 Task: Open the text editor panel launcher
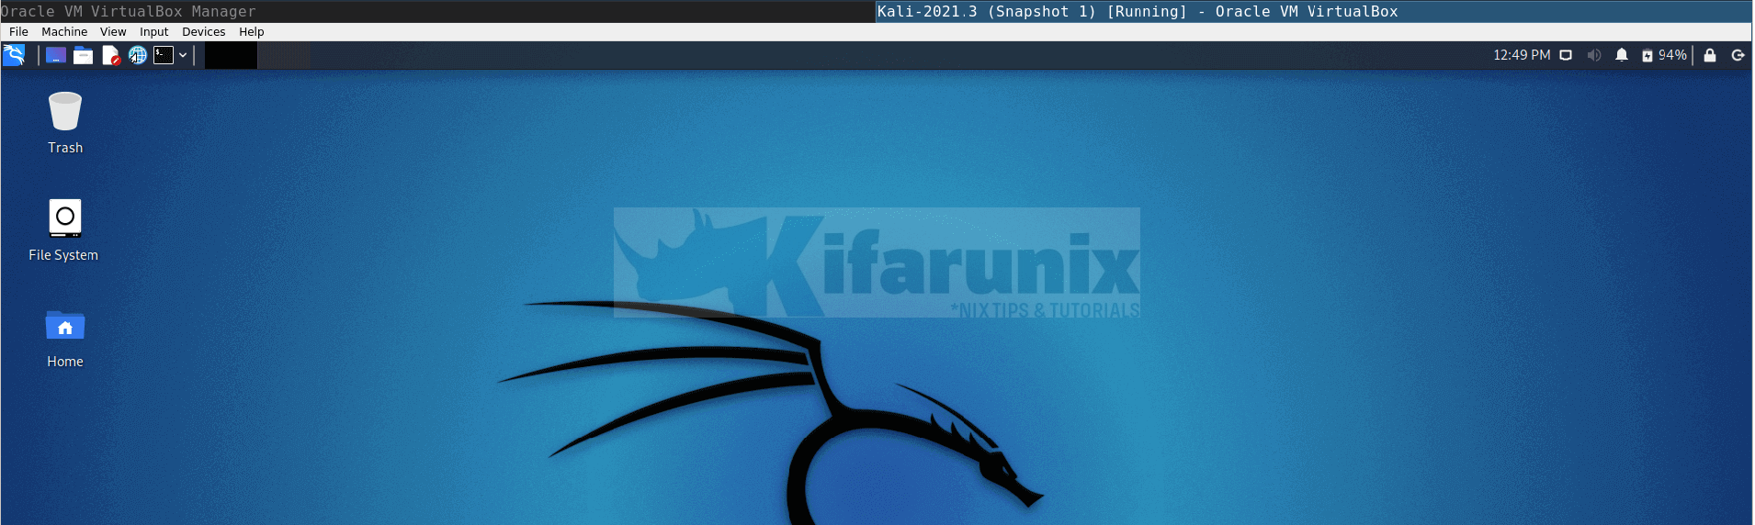point(111,56)
